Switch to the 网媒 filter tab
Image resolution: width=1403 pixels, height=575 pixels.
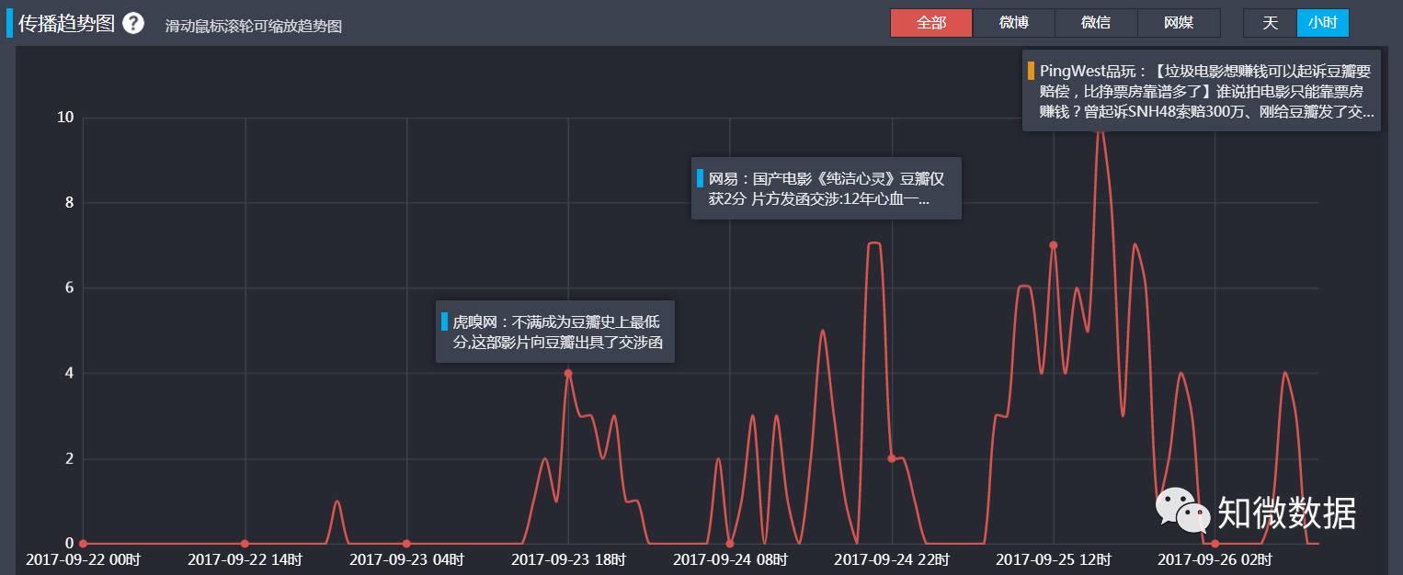click(x=1179, y=23)
